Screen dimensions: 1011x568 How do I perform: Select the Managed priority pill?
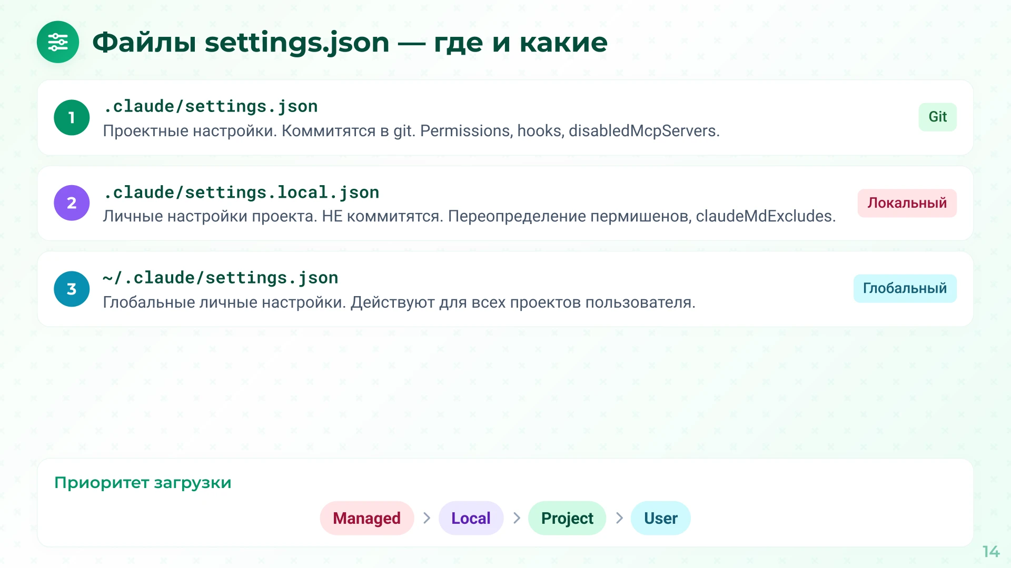point(366,518)
